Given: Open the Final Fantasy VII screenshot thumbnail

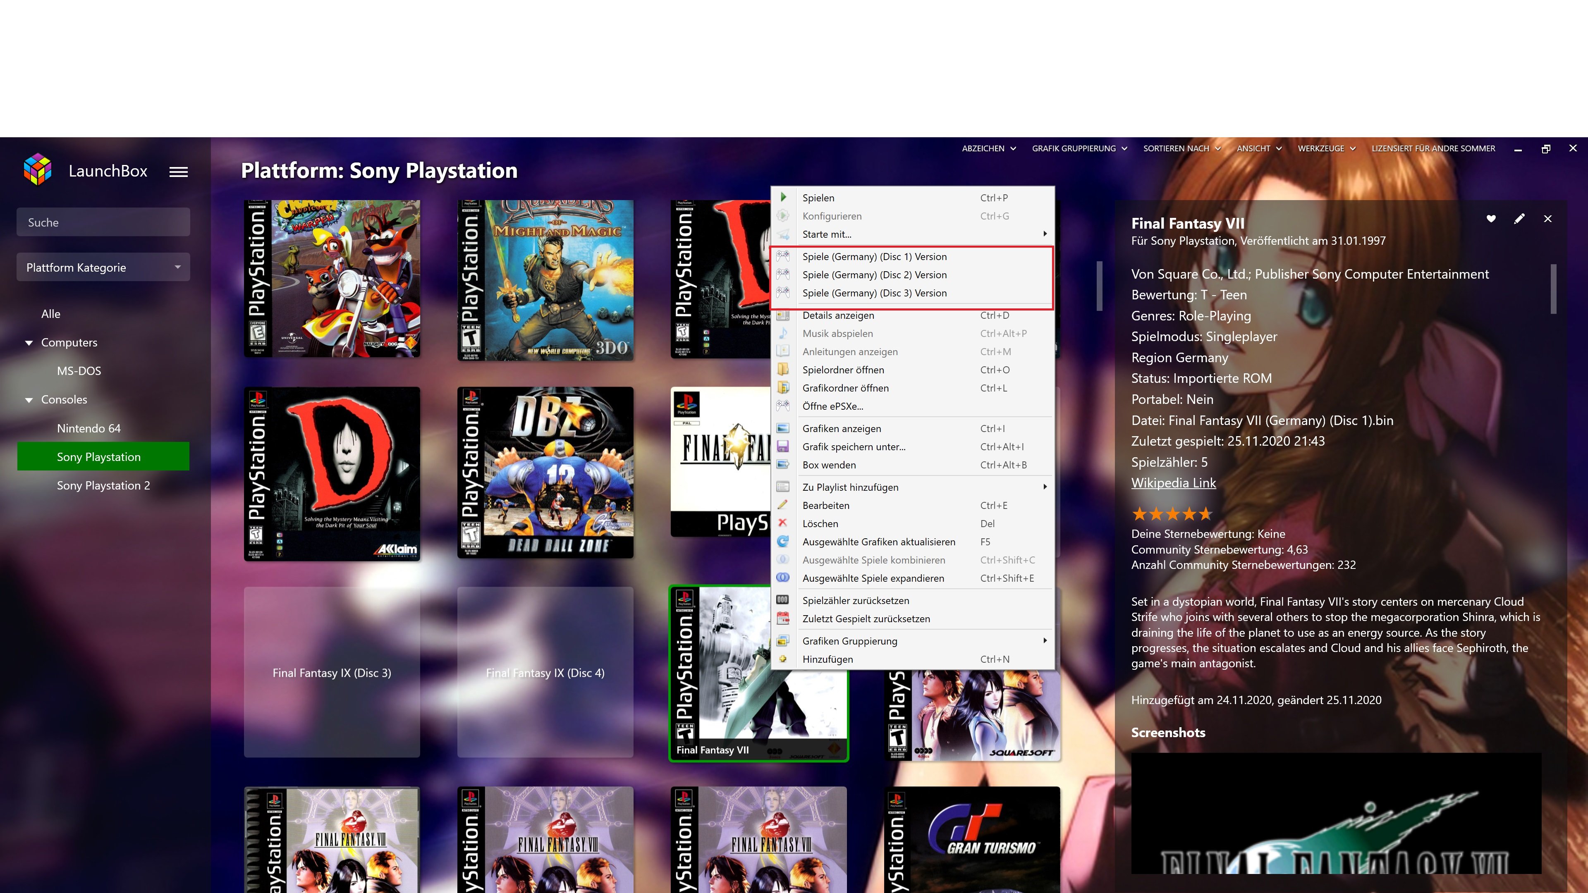Looking at the screenshot, I should 1336,814.
